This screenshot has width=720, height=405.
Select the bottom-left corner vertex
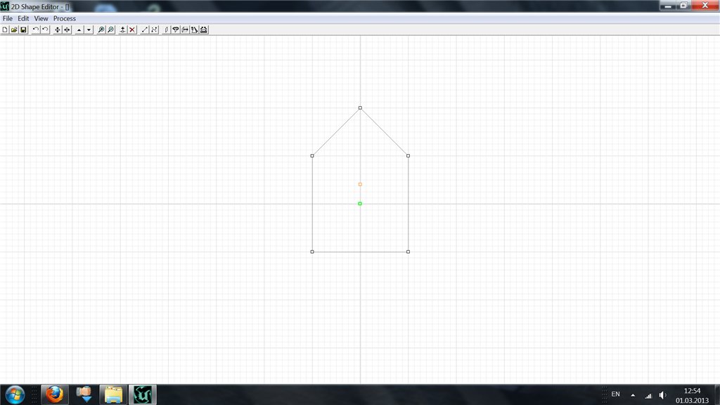click(312, 252)
